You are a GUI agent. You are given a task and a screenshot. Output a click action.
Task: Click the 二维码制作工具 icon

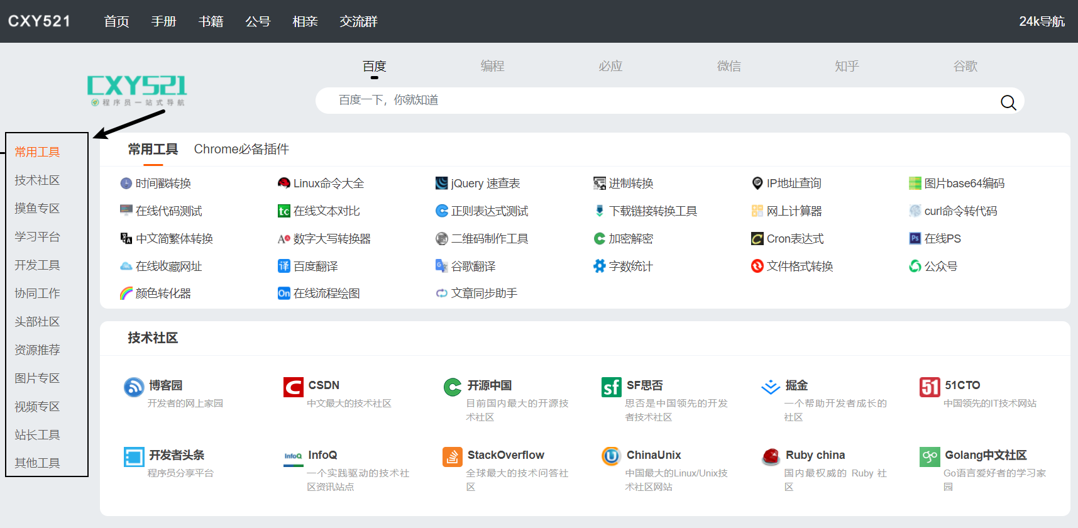442,239
